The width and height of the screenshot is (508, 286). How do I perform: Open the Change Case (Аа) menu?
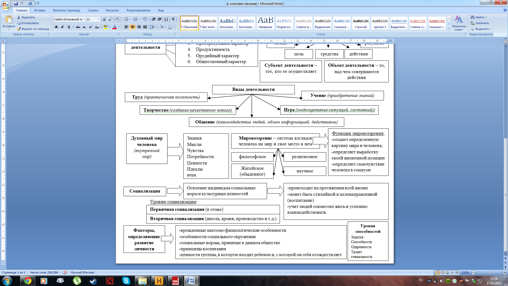(98, 27)
